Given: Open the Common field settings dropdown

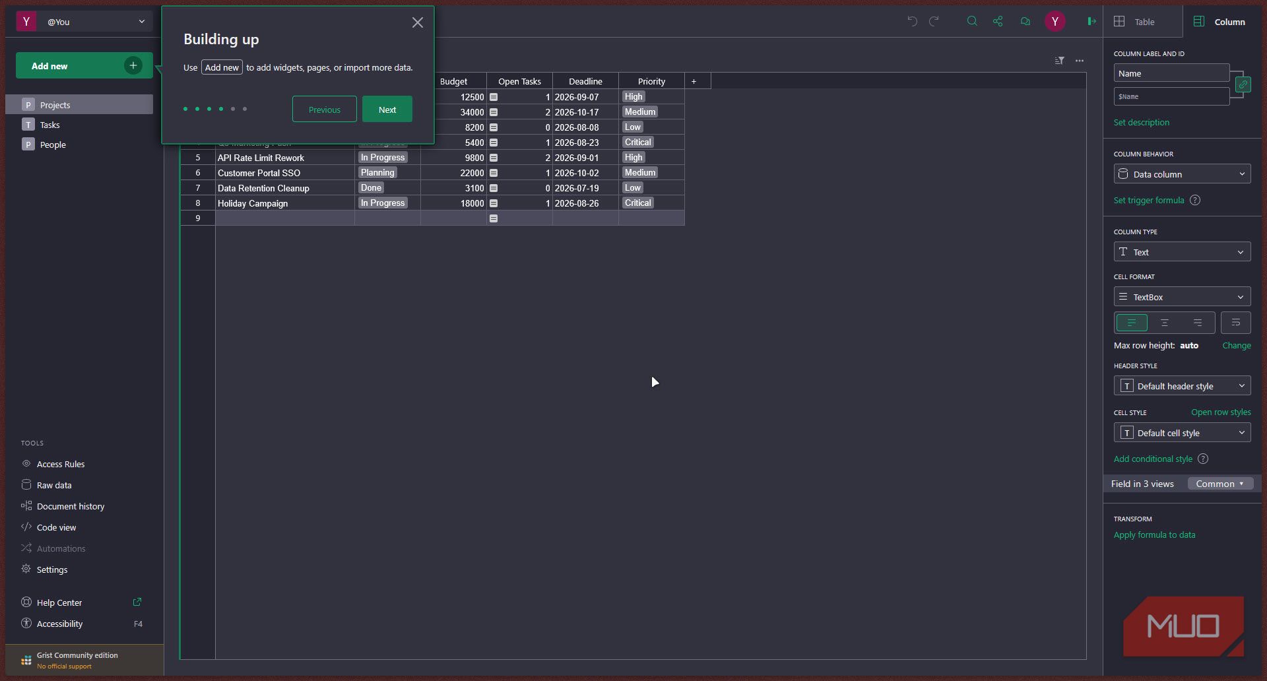Looking at the screenshot, I should (1220, 484).
